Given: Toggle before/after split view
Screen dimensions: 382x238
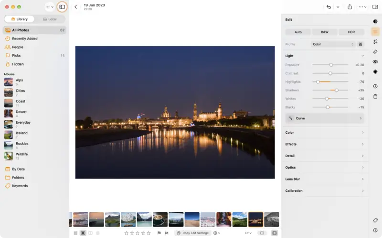Looking at the screenshot, I should 262,233.
